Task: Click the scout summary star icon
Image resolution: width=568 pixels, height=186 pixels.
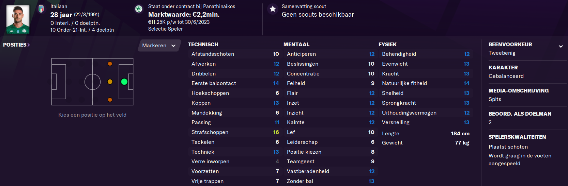Action: [273, 9]
